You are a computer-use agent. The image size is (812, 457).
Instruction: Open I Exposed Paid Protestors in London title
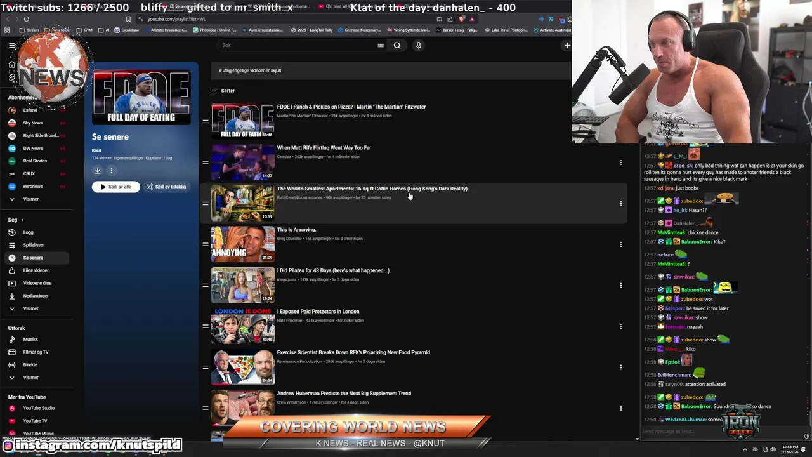click(x=318, y=312)
